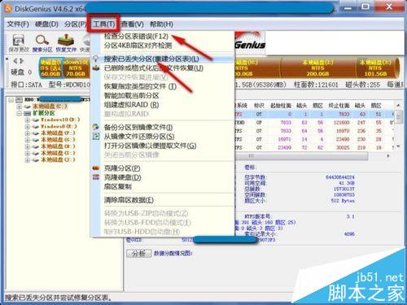Screen dimensions: 407x305
Task: Open the 硬盘(D) menu
Action: click(x=46, y=24)
